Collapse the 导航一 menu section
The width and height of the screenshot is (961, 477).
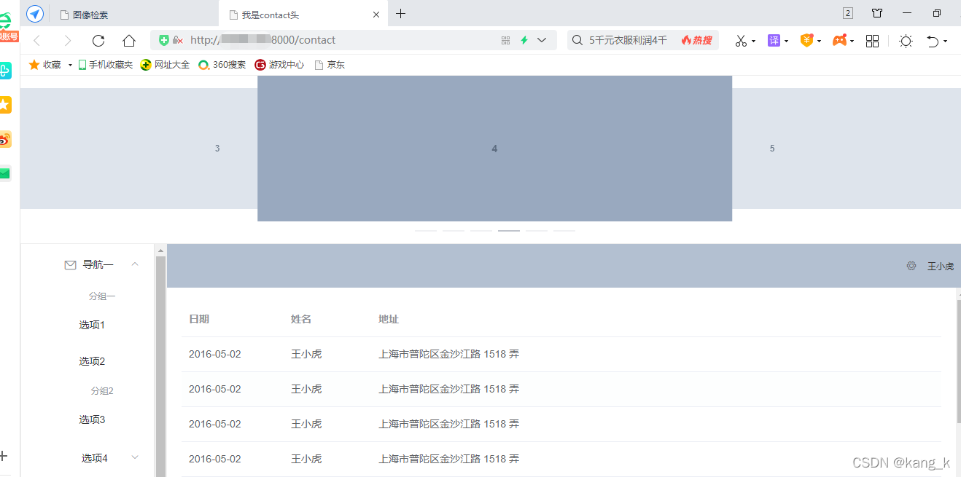pos(135,264)
